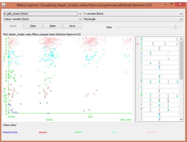
Task: Click the 'kotu' x-axis label
Action: point(11,117)
